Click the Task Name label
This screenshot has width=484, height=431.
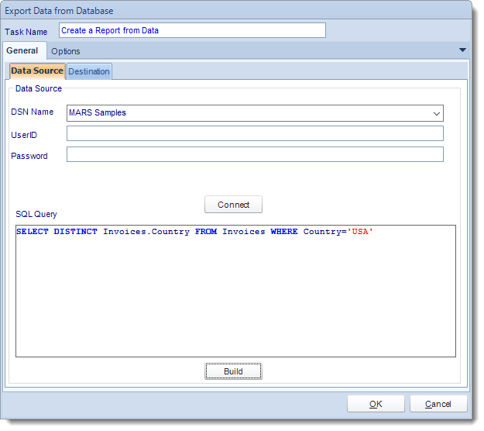pyautogui.click(x=26, y=32)
